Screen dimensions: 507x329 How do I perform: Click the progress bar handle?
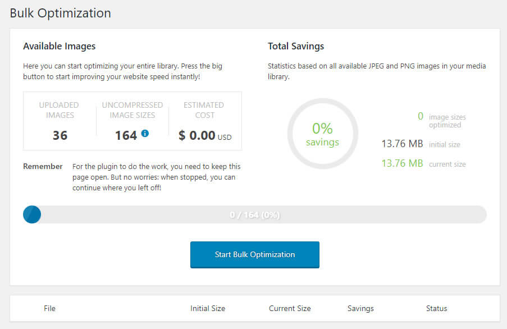tap(32, 214)
